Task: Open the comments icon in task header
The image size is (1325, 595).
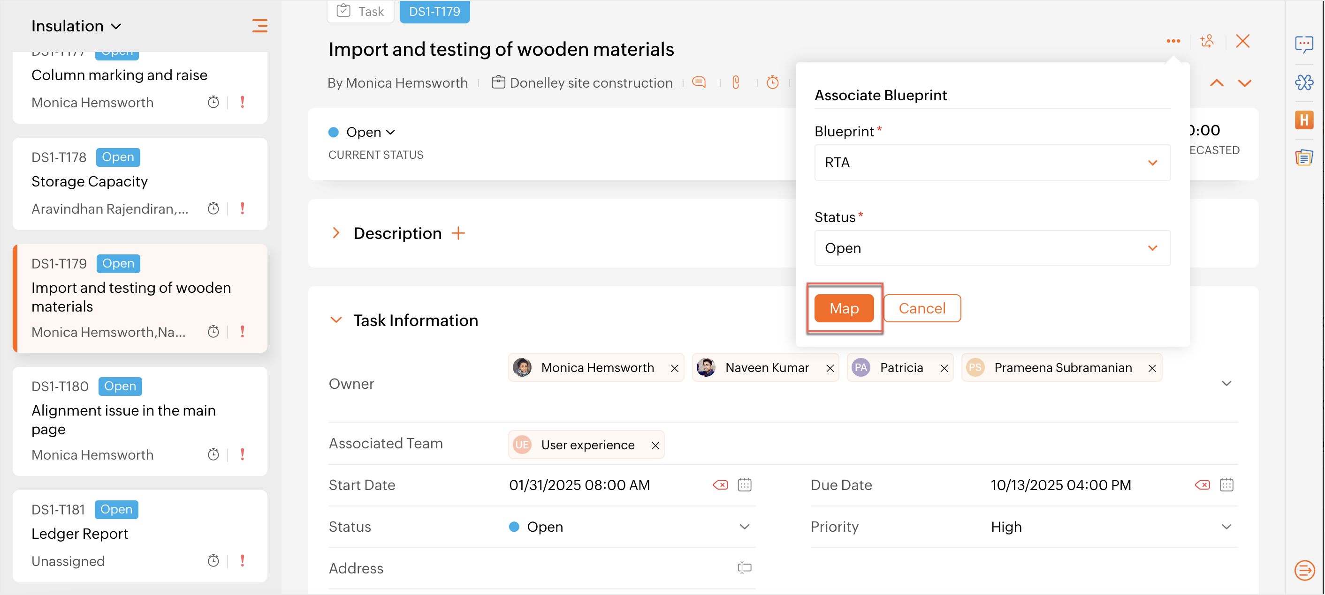Action: [699, 82]
